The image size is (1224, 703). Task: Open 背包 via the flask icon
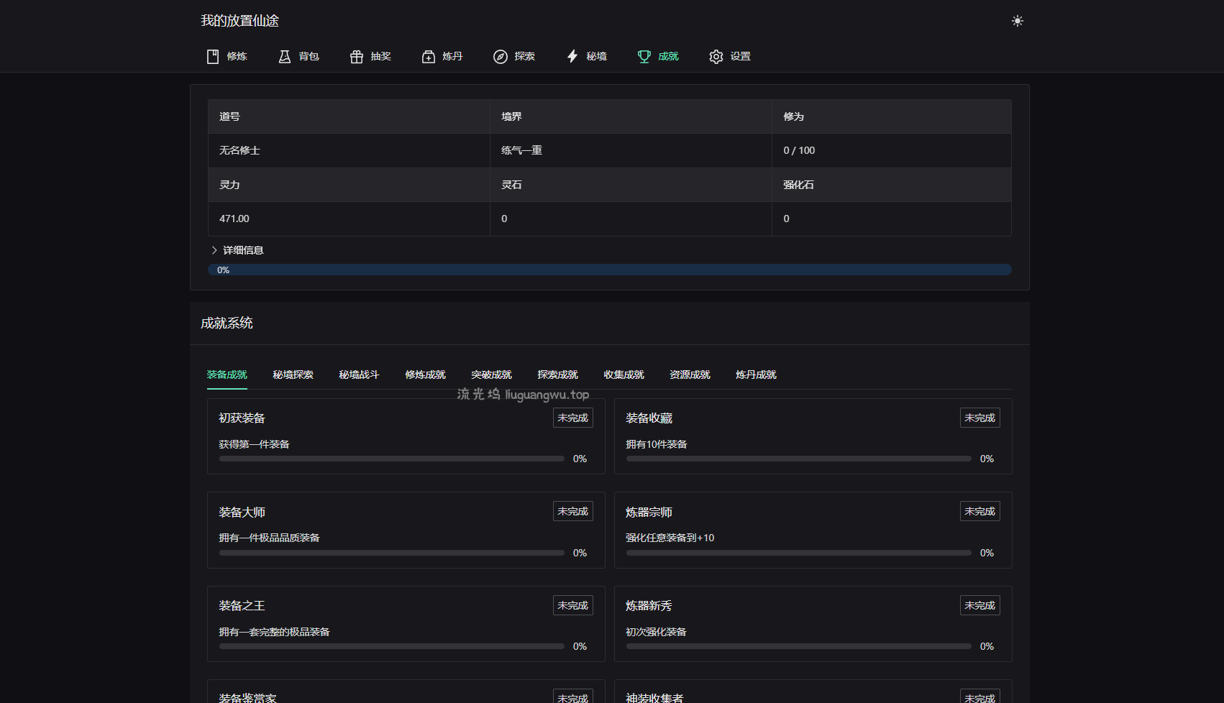point(285,57)
